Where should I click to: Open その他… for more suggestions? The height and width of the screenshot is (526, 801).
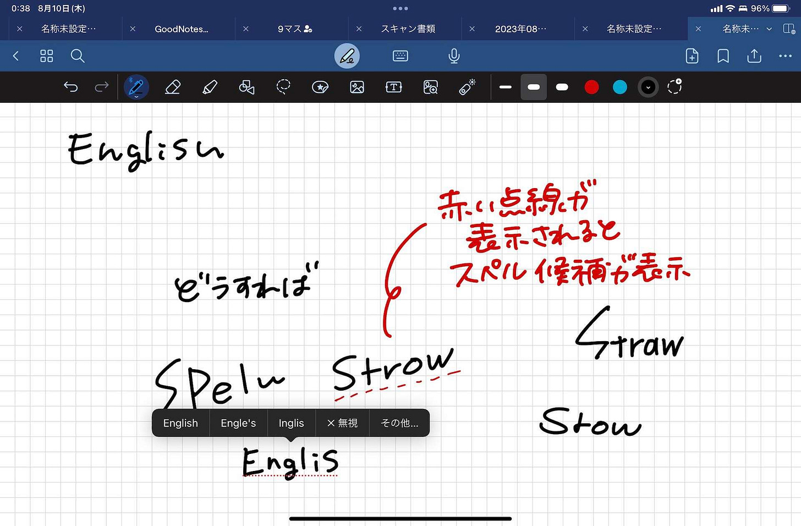tap(399, 423)
